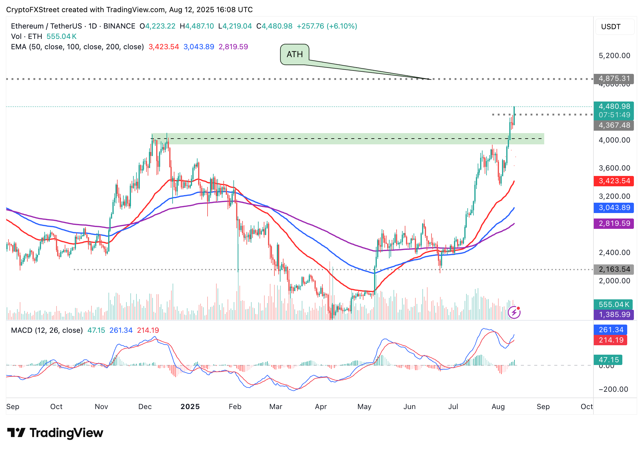Click the 555.04 K volume tag
Viewport: 643px width, 451px height.
pos(613,305)
